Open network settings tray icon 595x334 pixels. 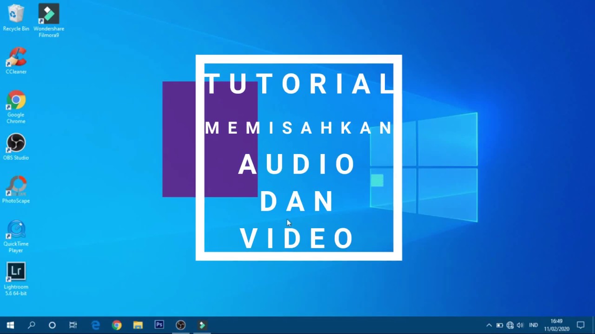(x=510, y=325)
